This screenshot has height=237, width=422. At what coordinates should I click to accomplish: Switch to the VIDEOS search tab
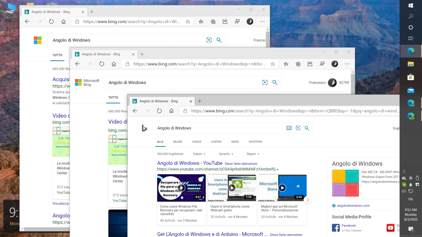tap(197, 142)
